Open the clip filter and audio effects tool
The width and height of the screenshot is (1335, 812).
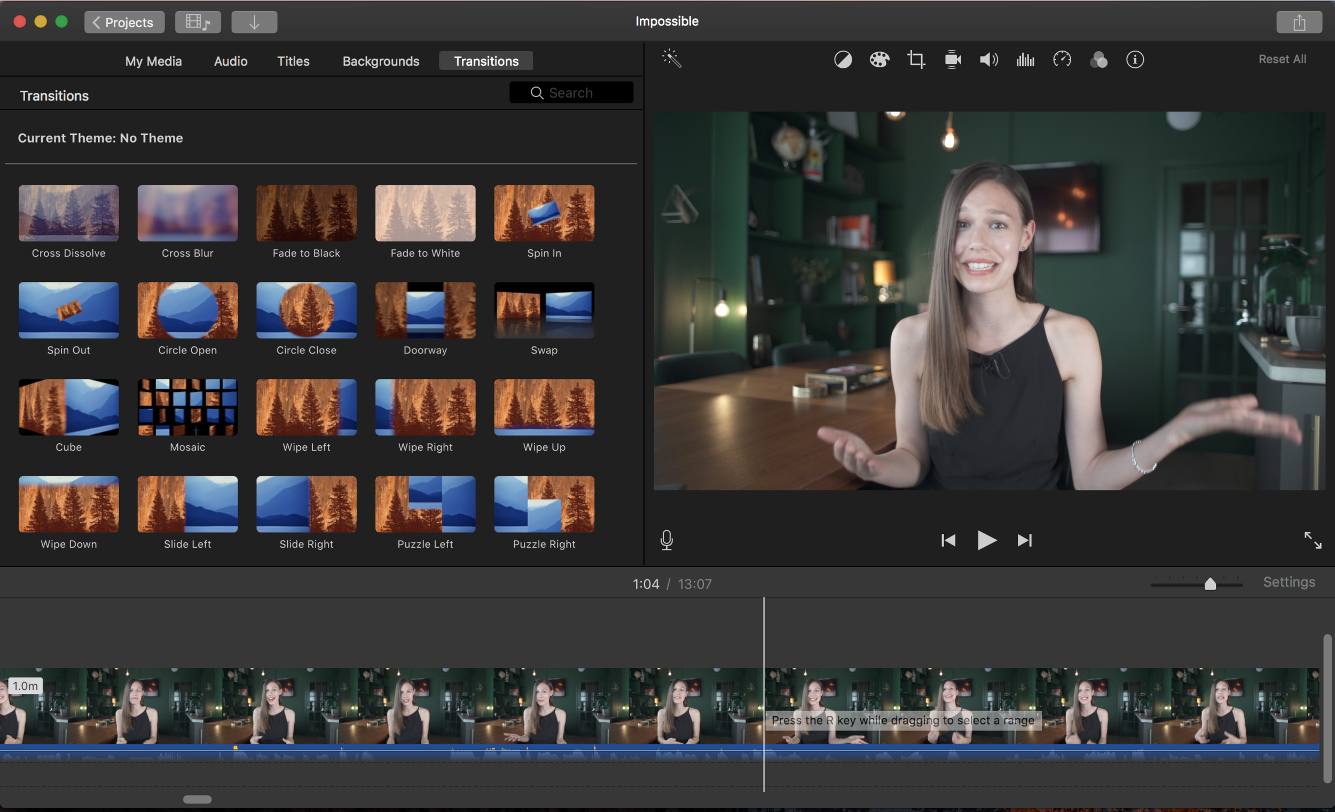[1098, 59]
